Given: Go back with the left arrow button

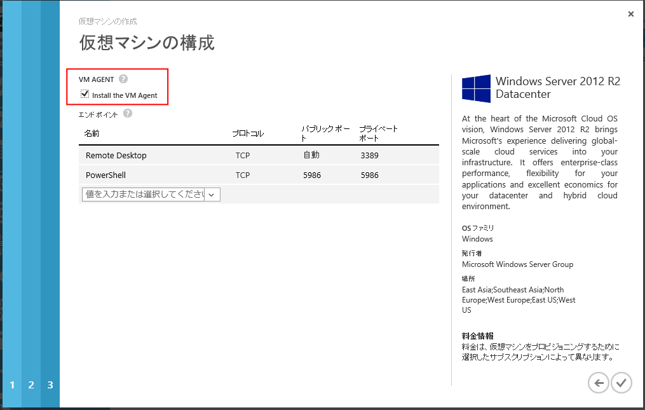Looking at the screenshot, I should (598, 383).
